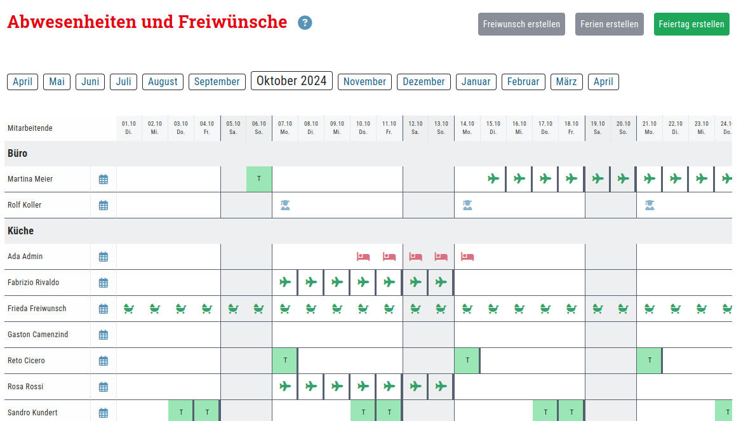Click Ada Admin's calendar icon
This screenshot has height=421, width=748.
click(x=104, y=257)
